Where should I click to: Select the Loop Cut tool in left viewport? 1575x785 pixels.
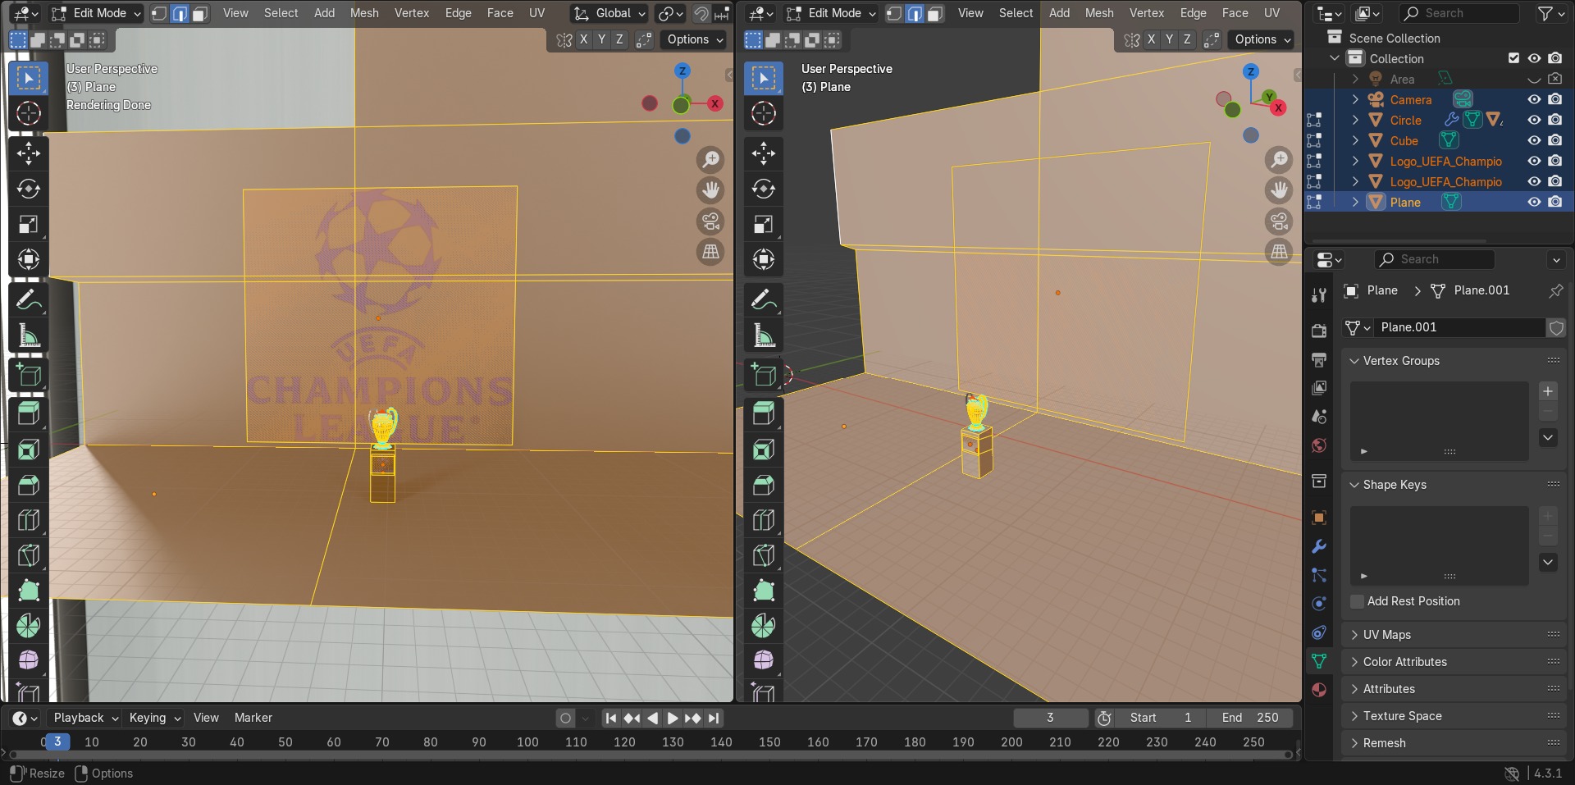(29, 520)
